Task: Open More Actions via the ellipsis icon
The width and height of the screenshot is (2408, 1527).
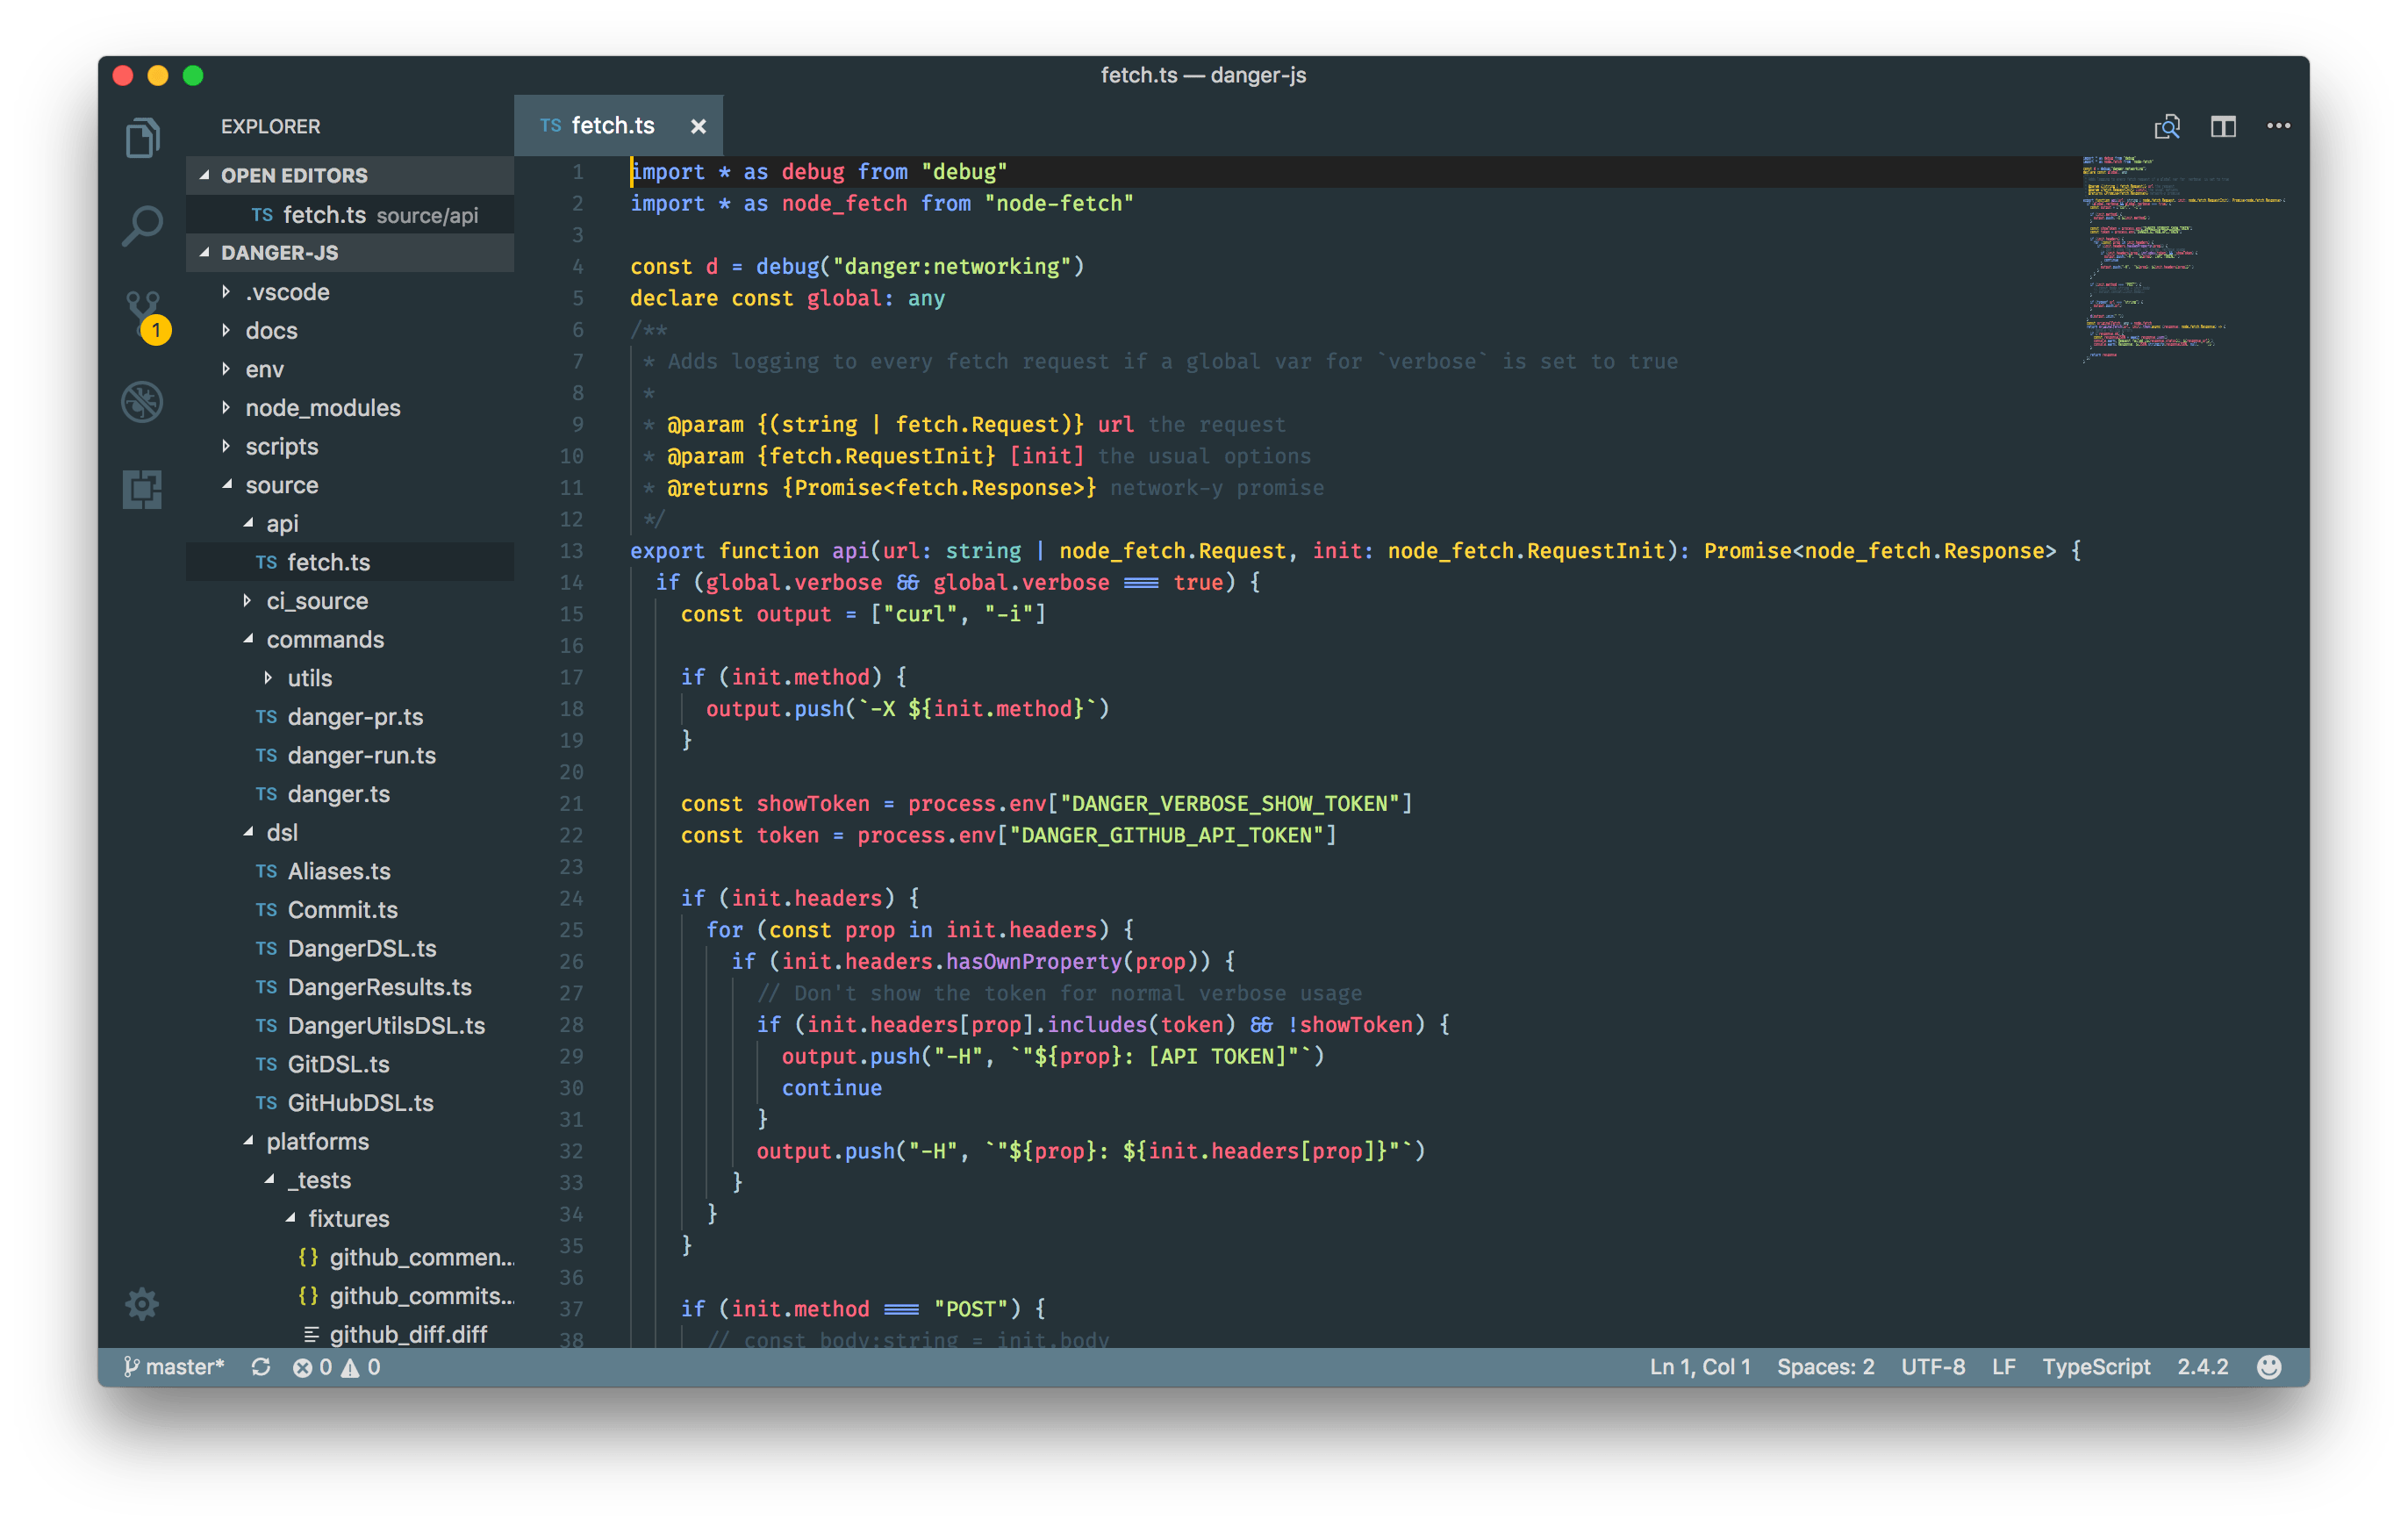Action: point(2279,126)
